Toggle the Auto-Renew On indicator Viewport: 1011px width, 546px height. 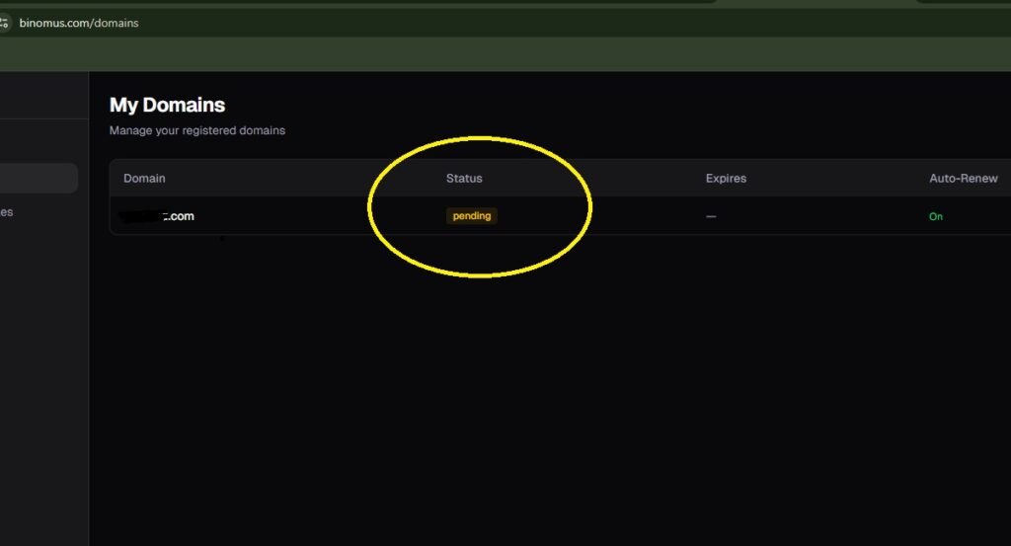click(x=936, y=216)
